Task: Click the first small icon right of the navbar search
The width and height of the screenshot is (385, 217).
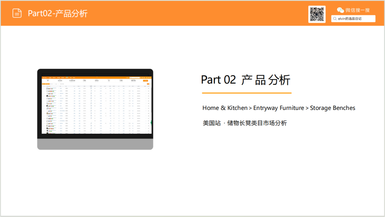Action: tap(141, 78)
